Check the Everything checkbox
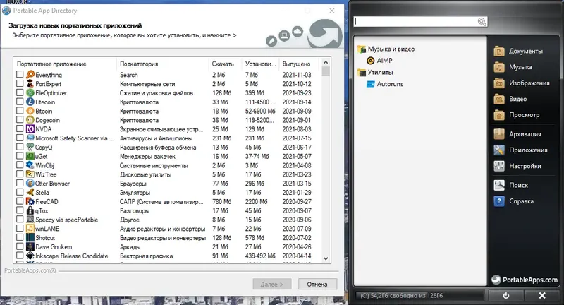Image resolution: width=564 pixels, height=305 pixels. pos(20,74)
